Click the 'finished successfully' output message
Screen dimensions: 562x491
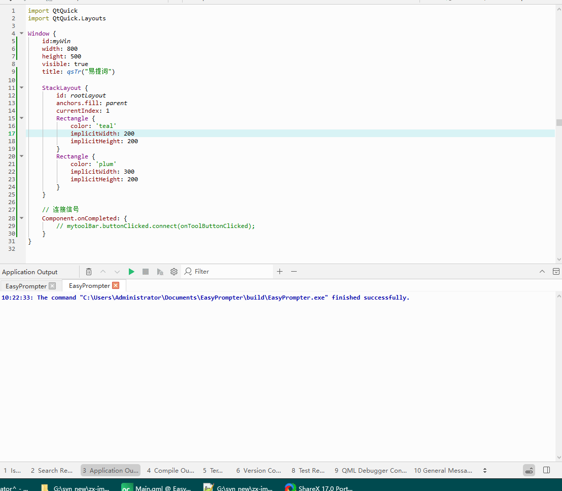pyautogui.click(x=371, y=298)
